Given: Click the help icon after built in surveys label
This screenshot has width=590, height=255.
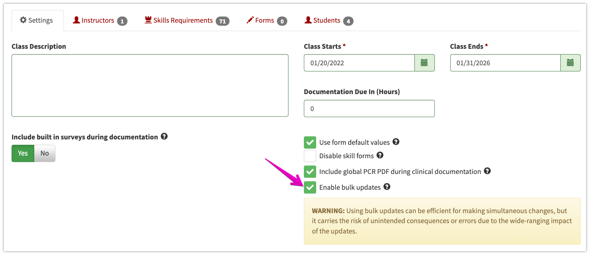Looking at the screenshot, I should (164, 136).
